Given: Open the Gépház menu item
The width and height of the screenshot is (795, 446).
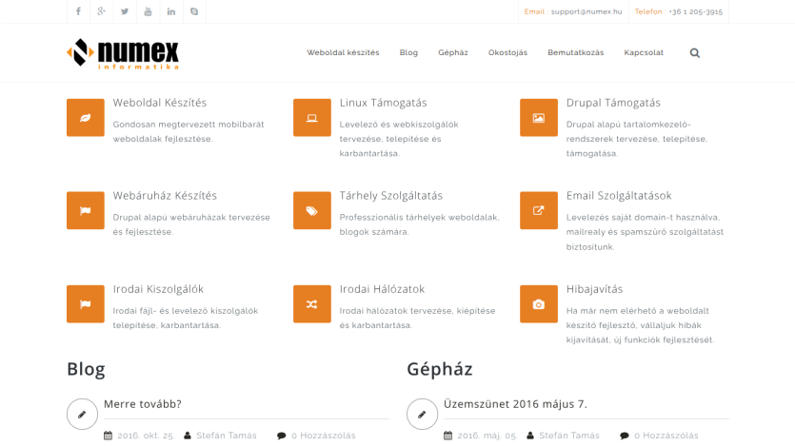Looking at the screenshot, I should pos(453,52).
